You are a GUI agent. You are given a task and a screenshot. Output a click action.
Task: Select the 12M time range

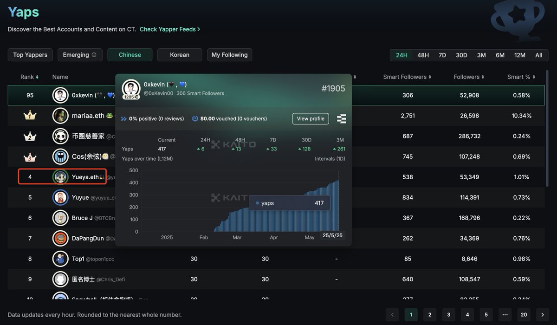click(520, 55)
